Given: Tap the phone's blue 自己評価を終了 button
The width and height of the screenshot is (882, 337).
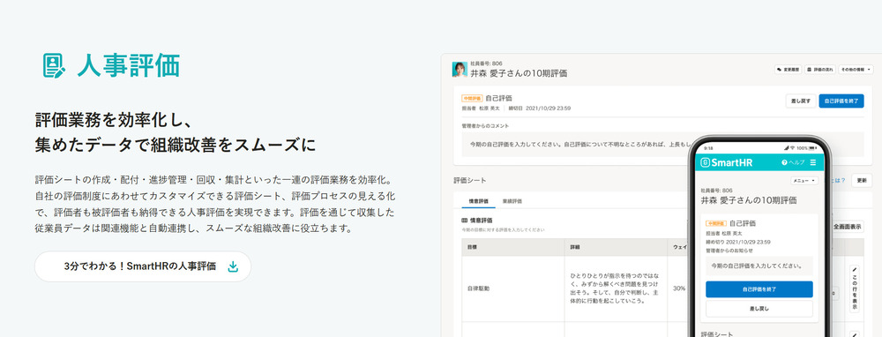Looking at the screenshot, I should (759, 289).
